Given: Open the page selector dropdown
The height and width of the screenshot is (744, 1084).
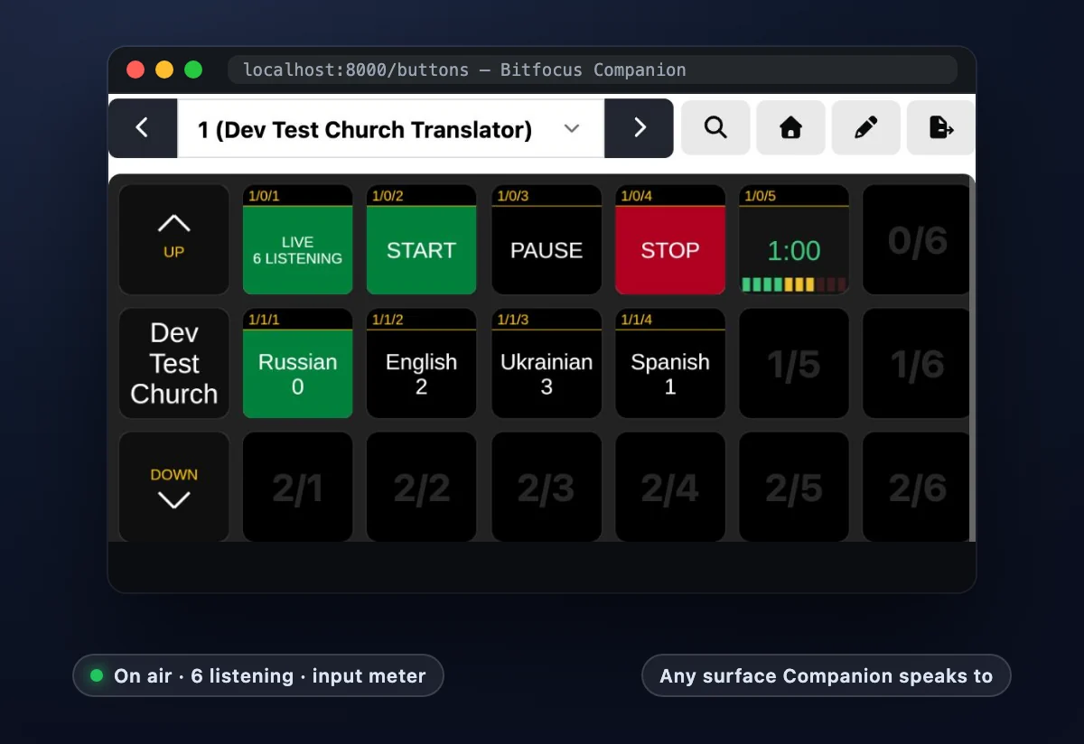Looking at the screenshot, I should coord(391,128).
